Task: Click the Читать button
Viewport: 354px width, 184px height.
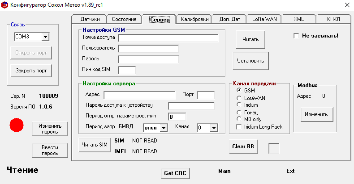Action: click(x=250, y=39)
